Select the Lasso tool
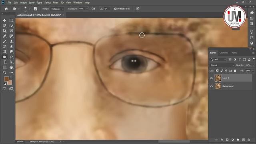256x144 pixels. pos(4,26)
